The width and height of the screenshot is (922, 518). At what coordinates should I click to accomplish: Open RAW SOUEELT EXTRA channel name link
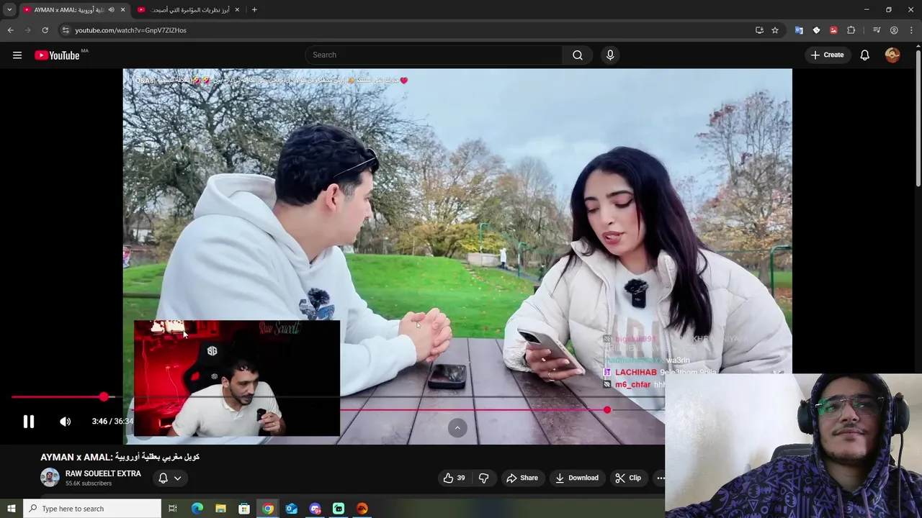coord(103,473)
